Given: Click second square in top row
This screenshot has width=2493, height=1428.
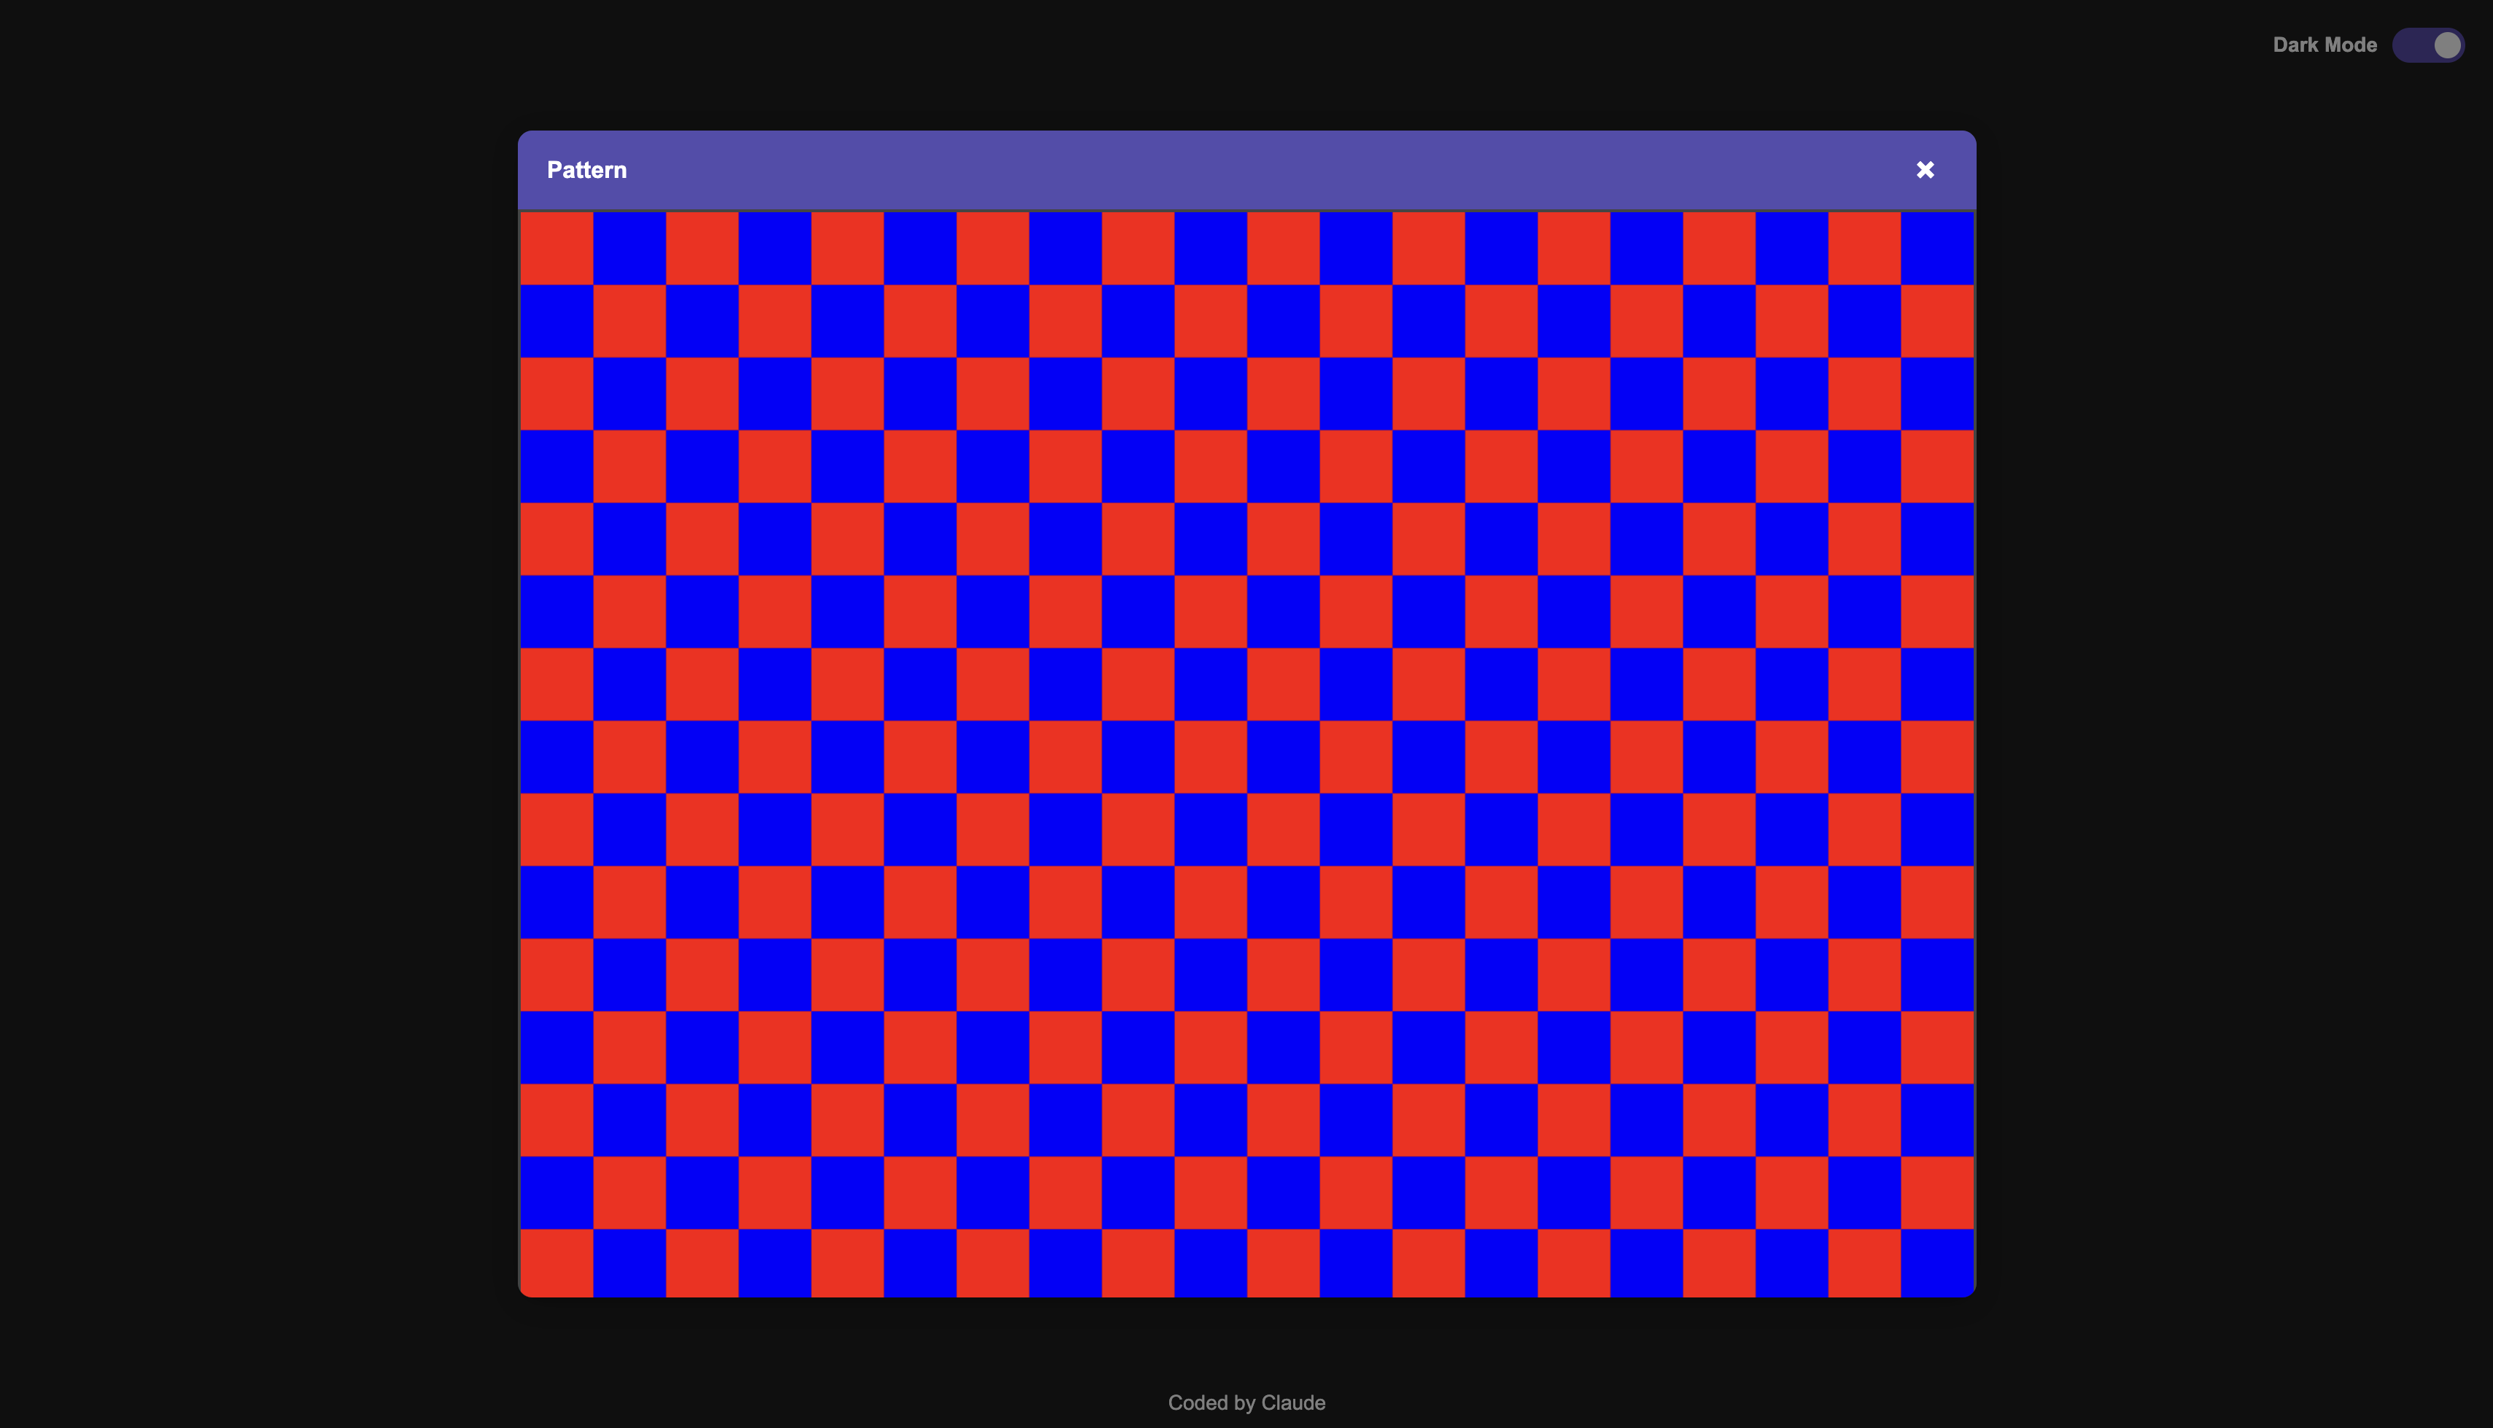Looking at the screenshot, I should (629, 248).
